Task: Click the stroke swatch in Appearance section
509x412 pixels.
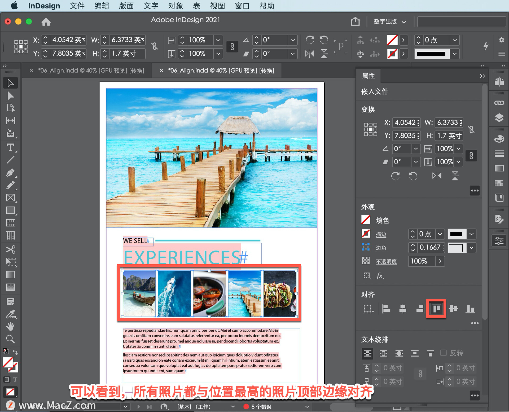Action: click(x=366, y=234)
